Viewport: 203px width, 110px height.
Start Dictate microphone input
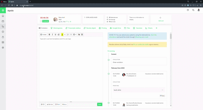[x=43, y=35]
